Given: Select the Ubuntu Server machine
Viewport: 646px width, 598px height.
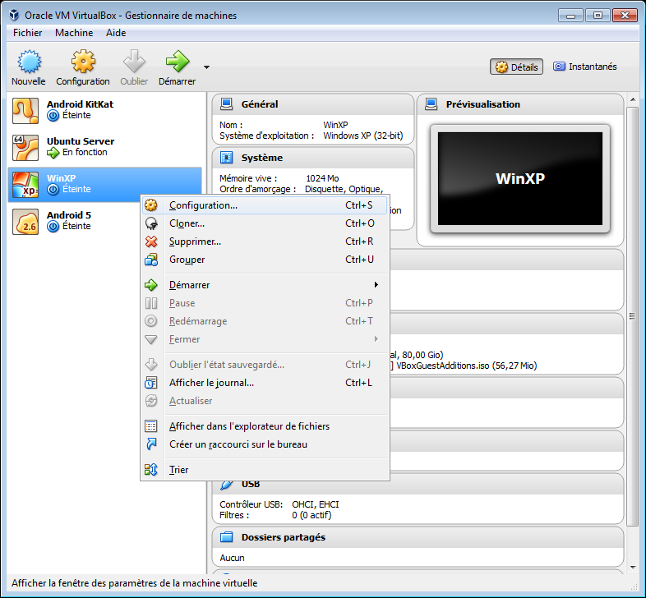Looking at the screenshot, I should (81, 147).
